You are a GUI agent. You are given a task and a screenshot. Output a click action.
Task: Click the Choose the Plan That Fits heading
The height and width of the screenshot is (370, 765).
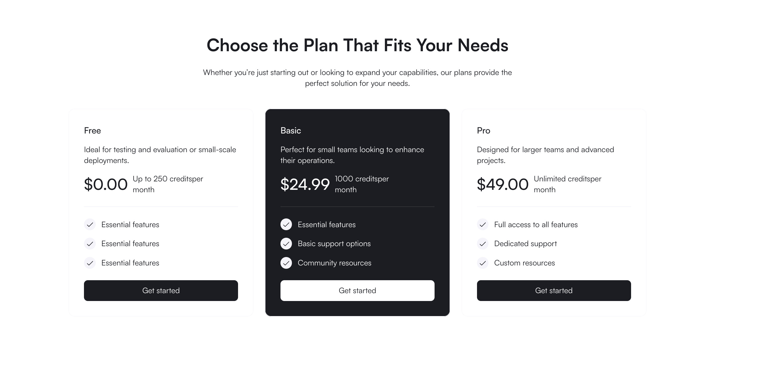(x=357, y=45)
